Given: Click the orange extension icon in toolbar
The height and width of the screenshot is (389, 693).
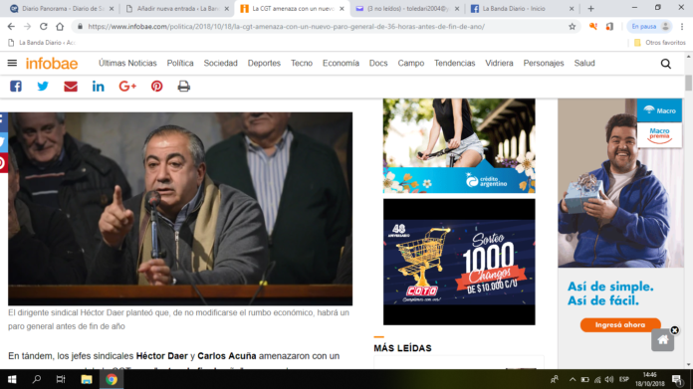Looking at the screenshot, I should 593,27.
